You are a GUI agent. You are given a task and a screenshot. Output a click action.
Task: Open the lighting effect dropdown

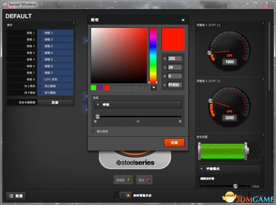(138, 104)
